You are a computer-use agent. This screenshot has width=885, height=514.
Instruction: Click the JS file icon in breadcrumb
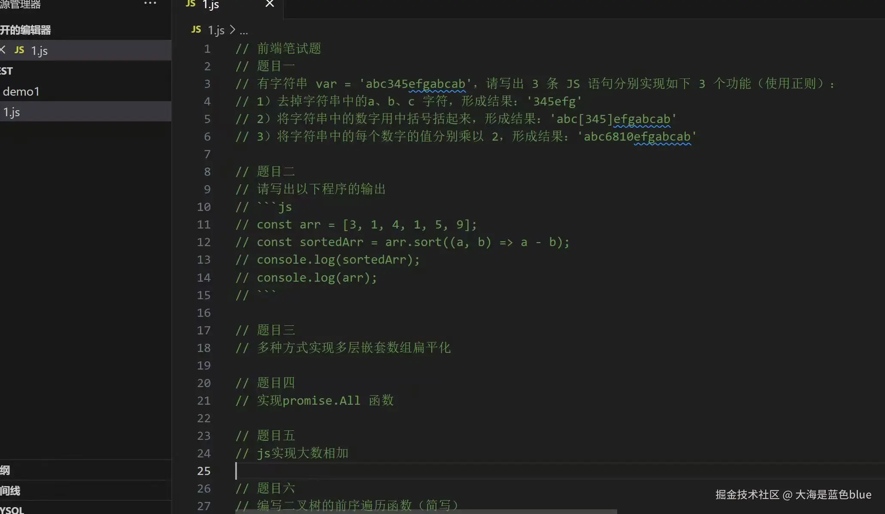click(196, 30)
